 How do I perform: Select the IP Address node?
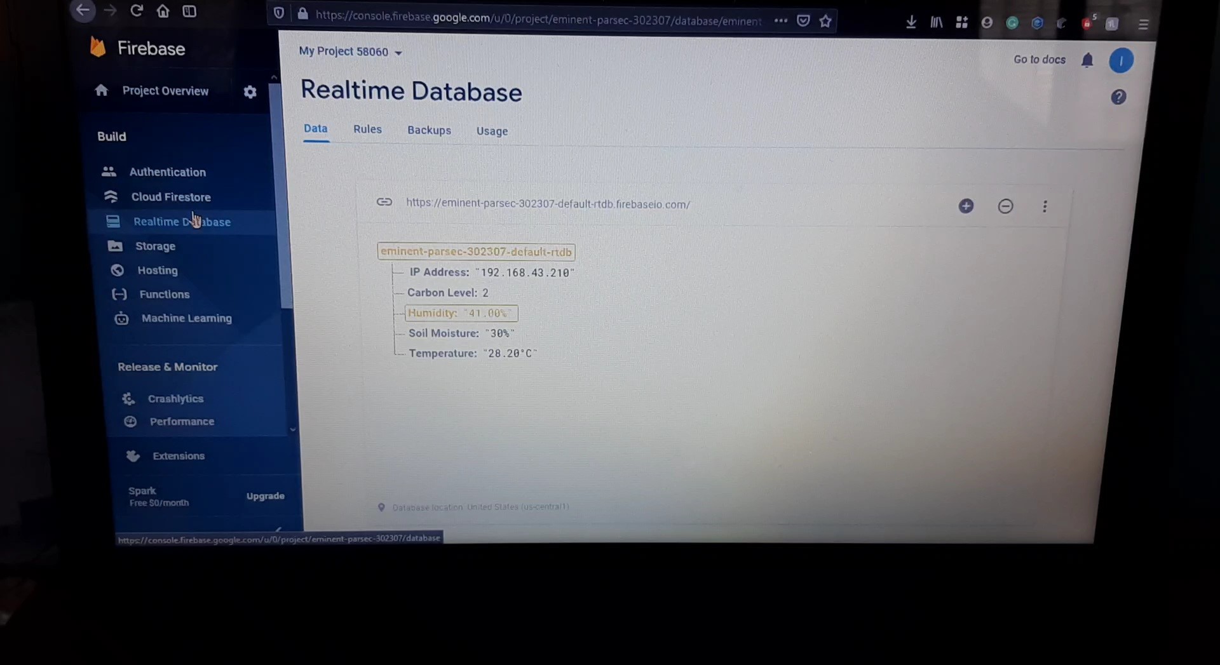[492, 272]
